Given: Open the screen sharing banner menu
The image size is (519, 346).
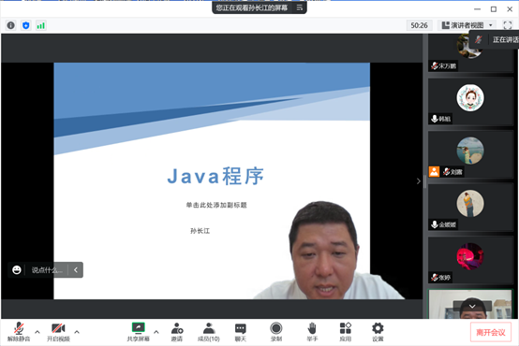Looking at the screenshot, I should point(300,7).
